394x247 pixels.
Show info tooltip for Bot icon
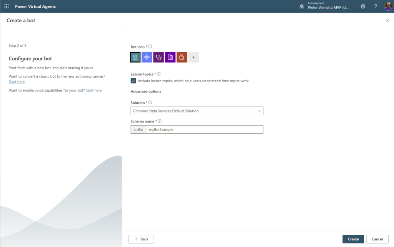tap(150, 46)
